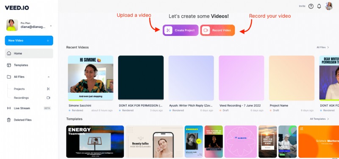This screenshot has height=159, width=339.
Task: Click the All Files folder icon
Action: pyautogui.click(x=9, y=77)
